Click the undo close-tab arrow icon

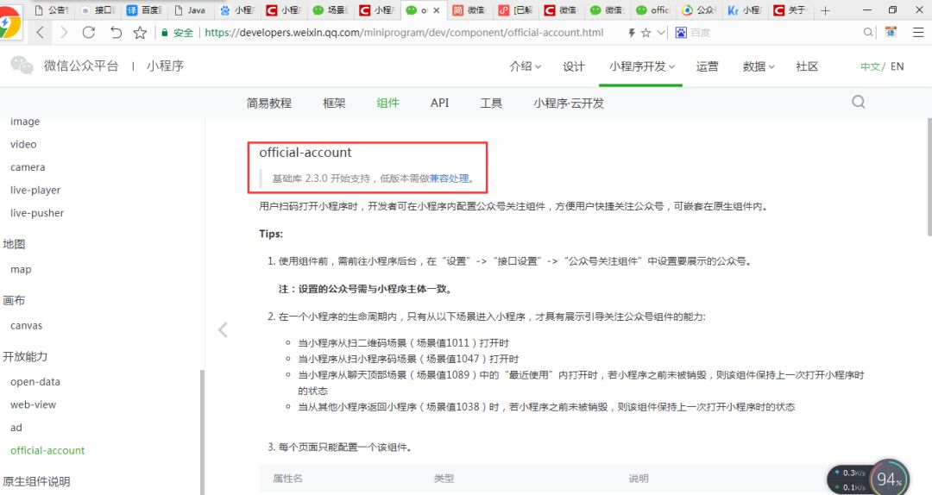(116, 33)
